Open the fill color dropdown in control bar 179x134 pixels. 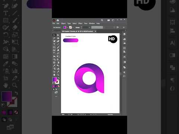(67, 28)
